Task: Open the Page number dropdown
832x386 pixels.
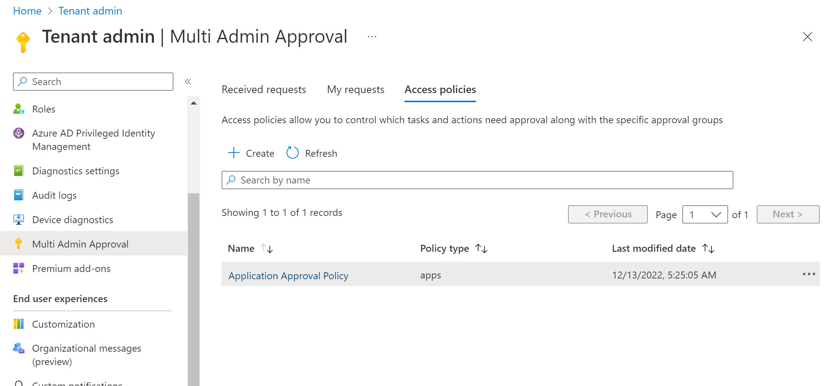Action: 704,214
